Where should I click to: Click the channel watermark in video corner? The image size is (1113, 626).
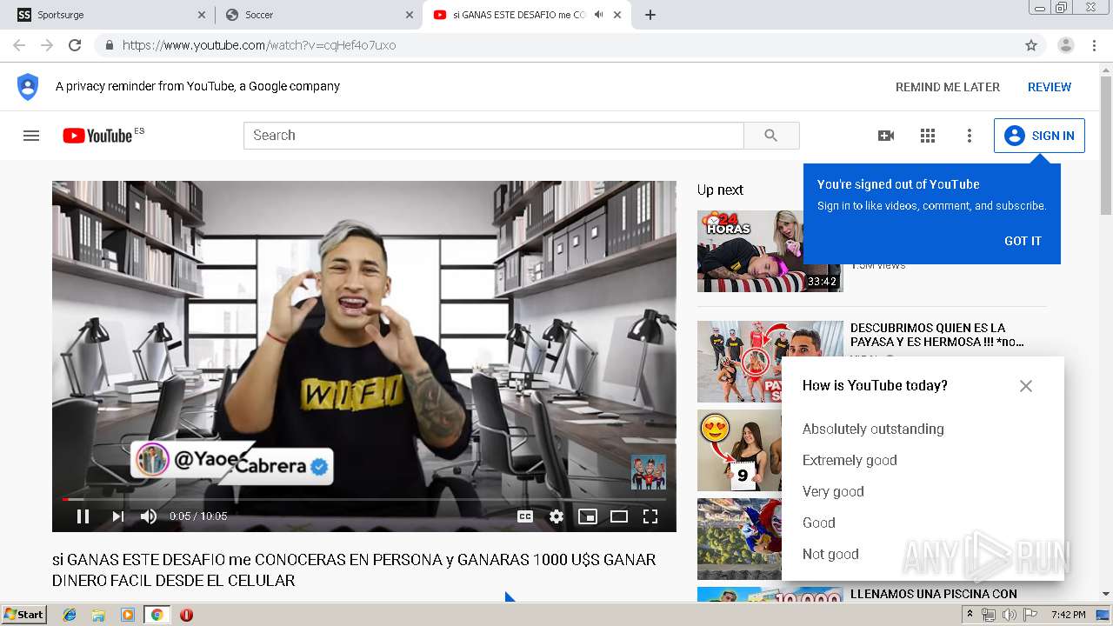point(648,472)
